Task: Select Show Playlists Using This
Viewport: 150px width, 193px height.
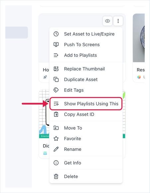Action: click(91, 104)
